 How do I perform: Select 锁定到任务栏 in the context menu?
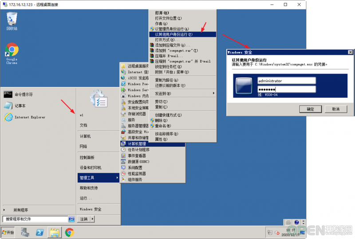pyautogui.click(x=182, y=67)
